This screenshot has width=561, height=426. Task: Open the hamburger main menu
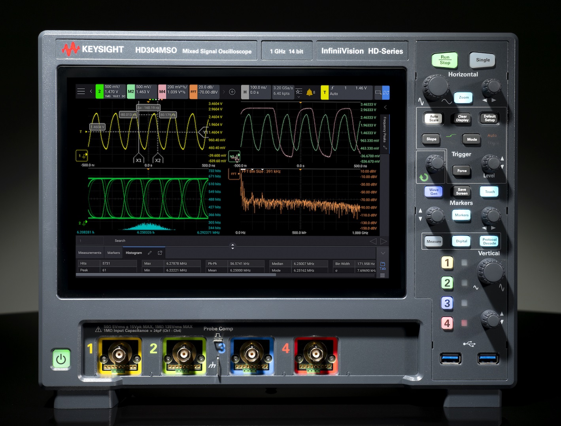81,91
